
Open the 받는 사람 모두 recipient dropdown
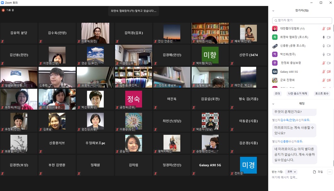[x=291, y=172]
